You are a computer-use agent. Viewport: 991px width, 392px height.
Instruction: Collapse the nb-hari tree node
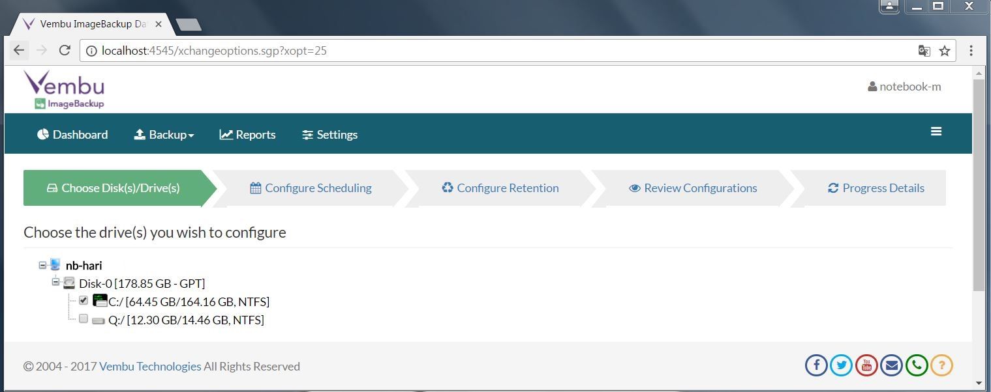tap(42, 264)
